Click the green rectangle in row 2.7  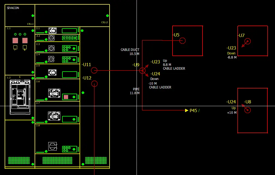coord(69,119)
